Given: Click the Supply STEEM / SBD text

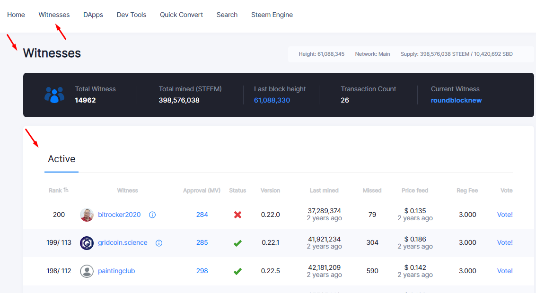Looking at the screenshot, I should tap(457, 54).
